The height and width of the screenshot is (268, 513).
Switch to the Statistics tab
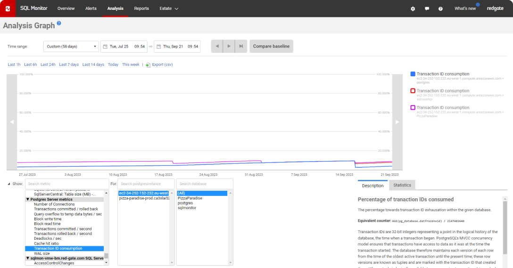pos(402,185)
